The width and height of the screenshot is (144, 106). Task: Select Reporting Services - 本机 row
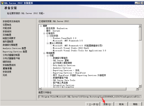pos(66,70)
